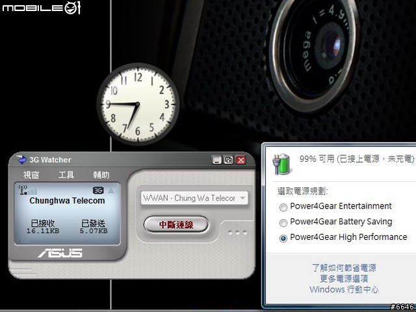Image resolution: width=416 pixels, height=312 pixels.
Task: Open 更多電源選項 link
Action: point(344,279)
